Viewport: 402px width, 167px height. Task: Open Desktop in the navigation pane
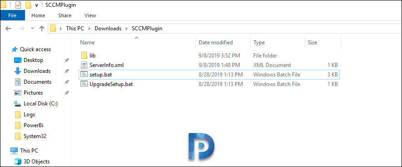pos(33,60)
